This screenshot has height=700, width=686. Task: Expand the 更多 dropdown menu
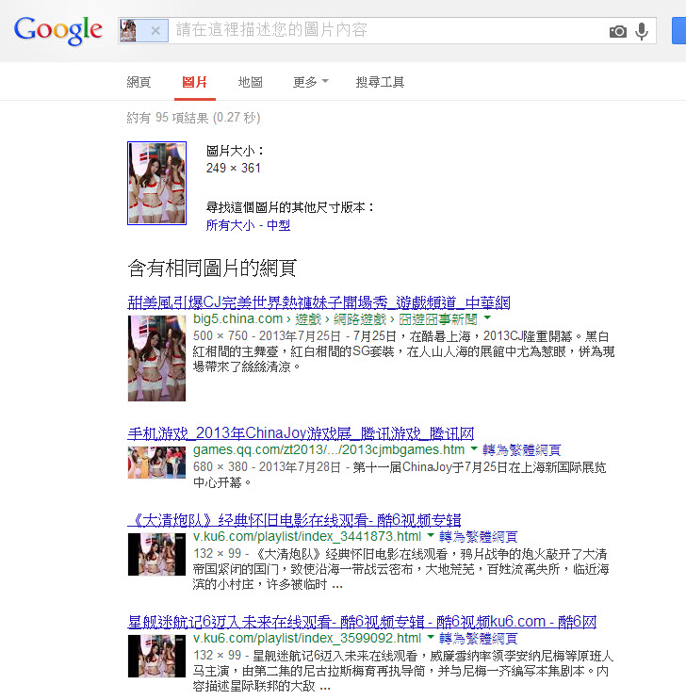tap(310, 82)
